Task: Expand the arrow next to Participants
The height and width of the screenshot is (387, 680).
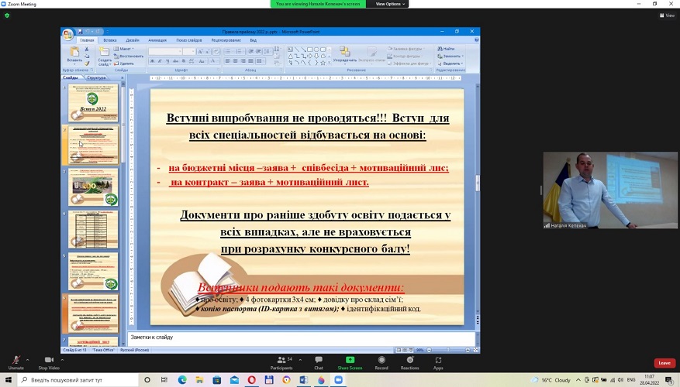Action: pos(300,360)
